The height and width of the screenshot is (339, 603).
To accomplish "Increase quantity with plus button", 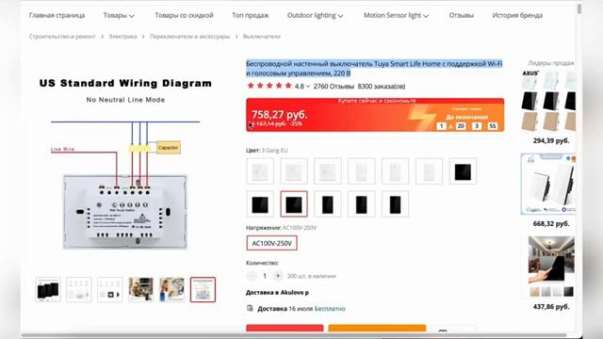I will [278, 276].
